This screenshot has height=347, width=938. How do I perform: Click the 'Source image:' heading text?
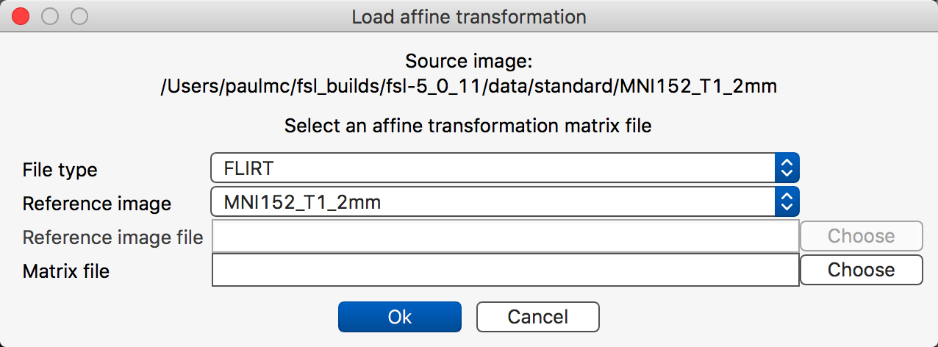point(468,60)
